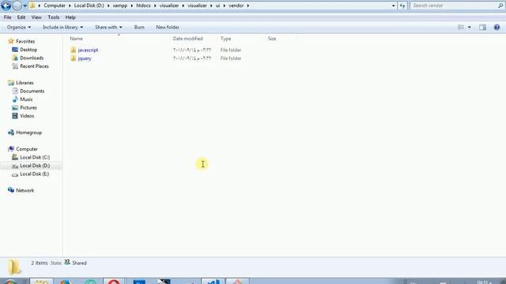Click the Forward navigation arrow button
The width and height of the screenshot is (506, 284).
point(17,6)
